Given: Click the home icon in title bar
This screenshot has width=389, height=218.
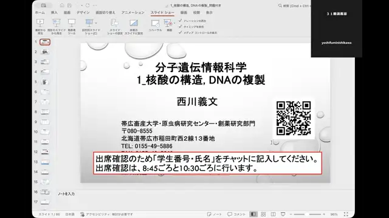Looking at the screenshot, I should [62, 5].
